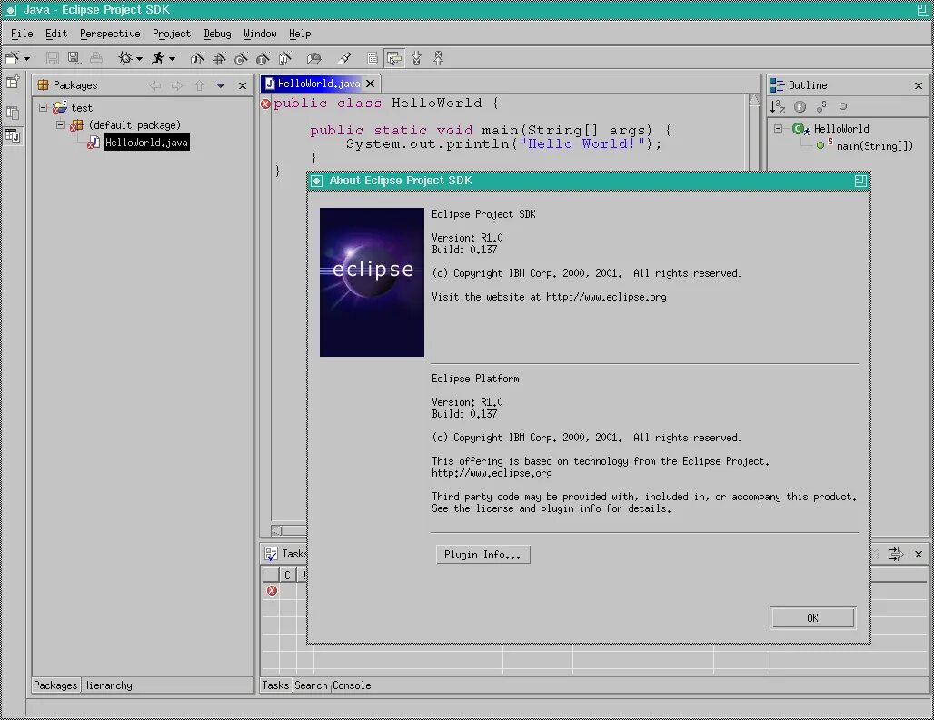Open the Debug launch dropdown arrow
The height and width of the screenshot is (720, 934).
point(139,59)
